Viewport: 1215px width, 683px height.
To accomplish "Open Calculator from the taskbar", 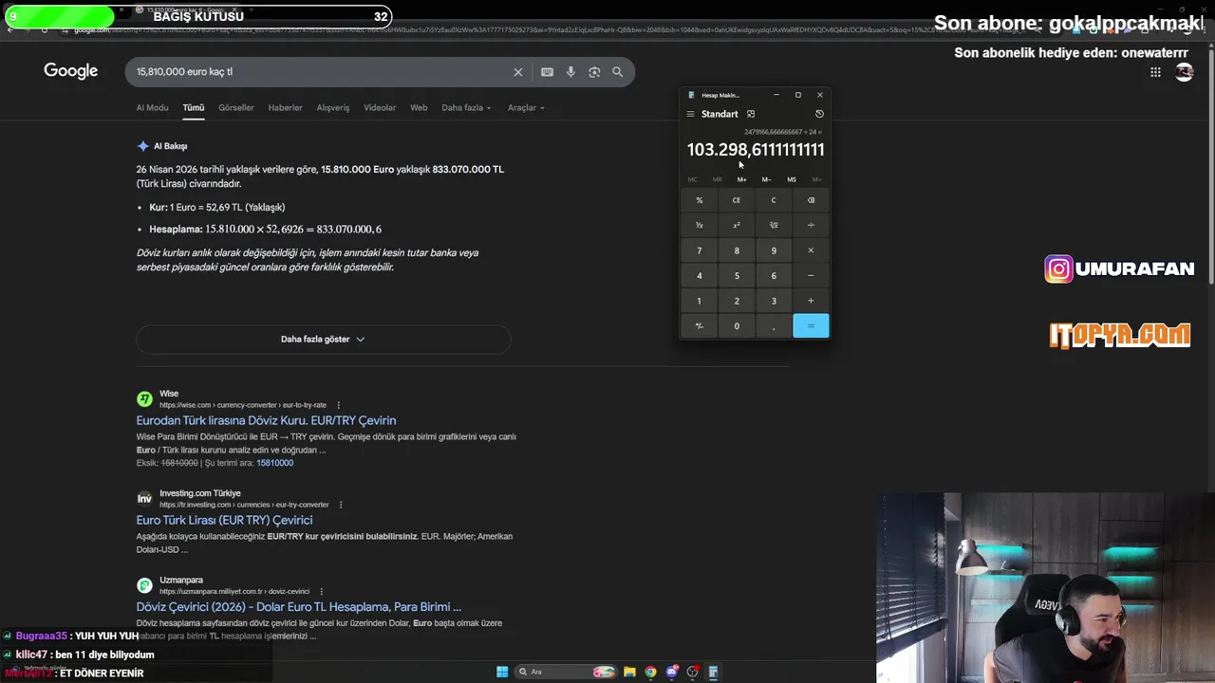I will tap(713, 672).
